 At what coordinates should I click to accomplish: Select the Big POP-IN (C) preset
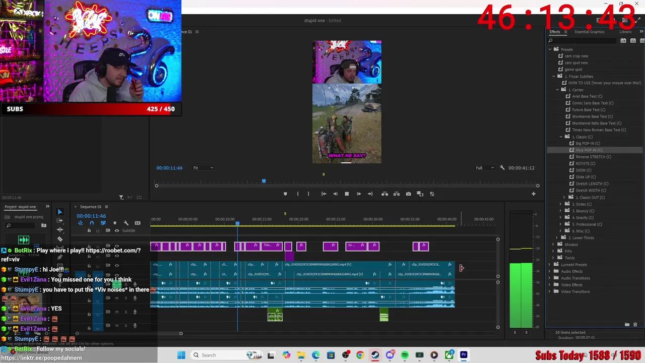(588, 143)
